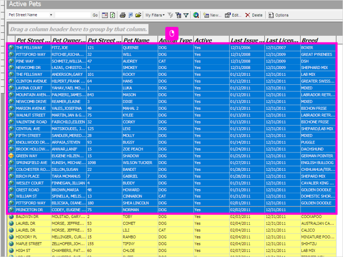Sort by the Last Licen... column header
343x257 pixels.
click(283, 40)
